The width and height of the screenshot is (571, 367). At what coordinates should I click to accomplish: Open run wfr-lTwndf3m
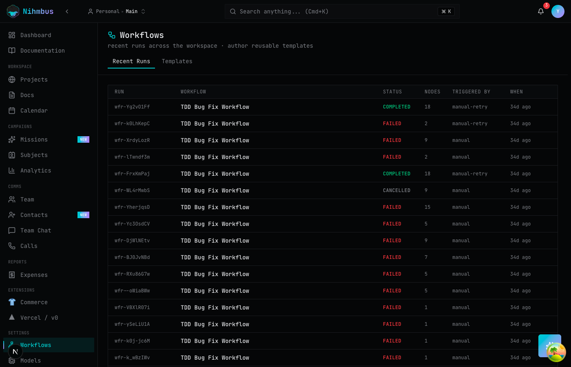332,157
